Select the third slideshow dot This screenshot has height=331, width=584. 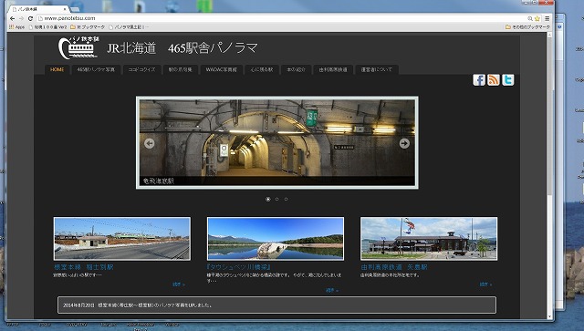coord(286,199)
